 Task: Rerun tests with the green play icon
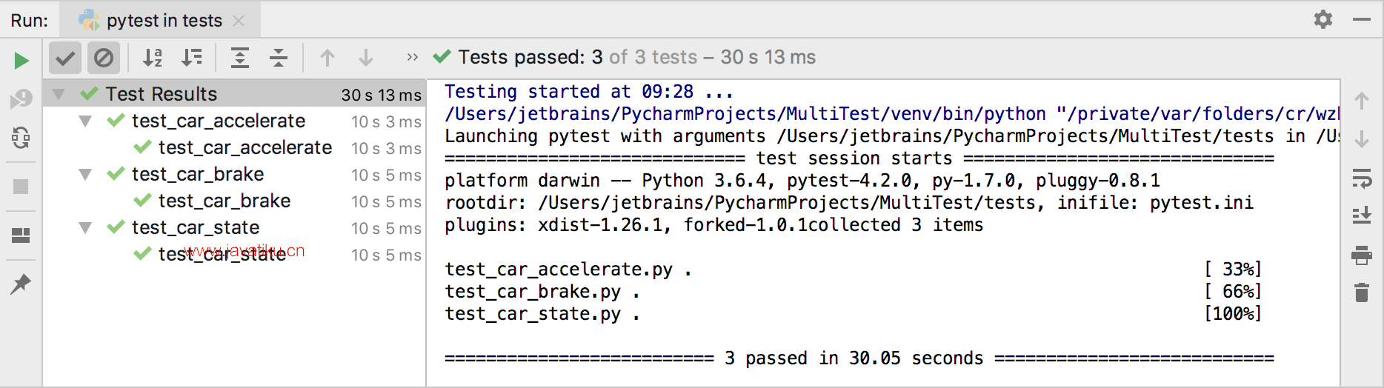[x=21, y=60]
